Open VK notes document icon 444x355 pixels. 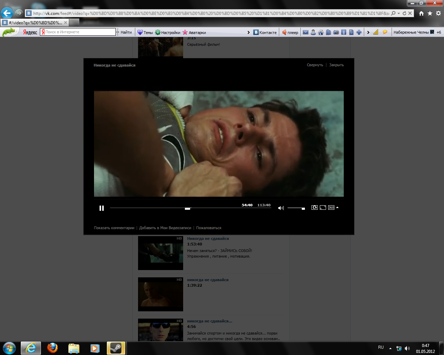click(351, 32)
